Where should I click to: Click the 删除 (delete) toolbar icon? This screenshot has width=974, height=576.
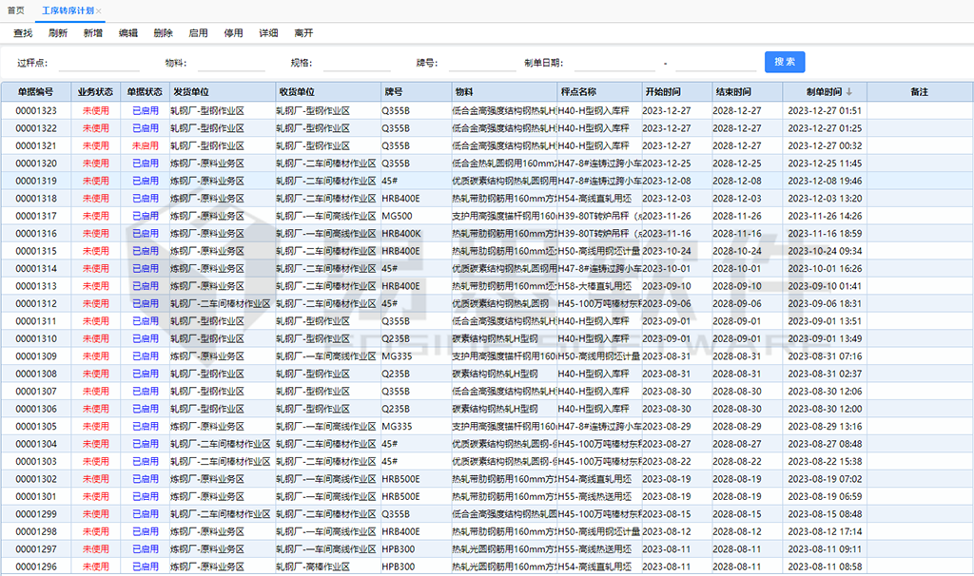point(162,31)
